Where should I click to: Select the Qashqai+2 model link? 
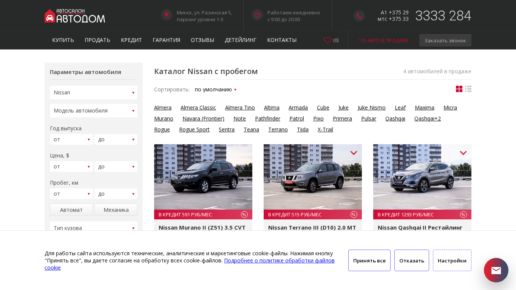(428, 119)
